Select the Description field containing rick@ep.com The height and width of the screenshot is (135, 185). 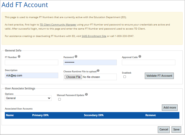point(32,75)
